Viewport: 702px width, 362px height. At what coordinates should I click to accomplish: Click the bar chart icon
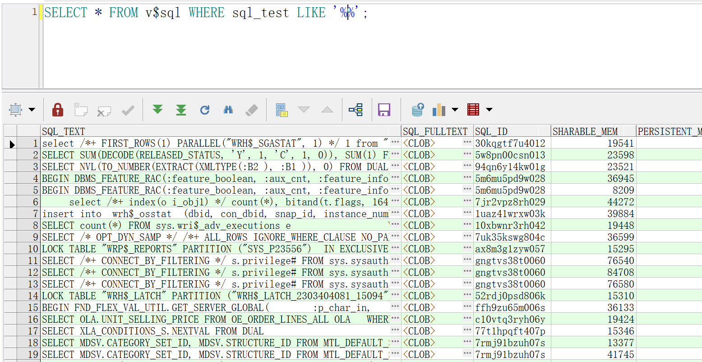pos(439,110)
